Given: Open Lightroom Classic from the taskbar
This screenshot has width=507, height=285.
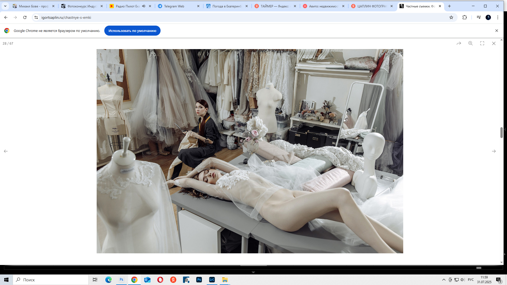Looking at the screenshot, I should coord(212,280).
